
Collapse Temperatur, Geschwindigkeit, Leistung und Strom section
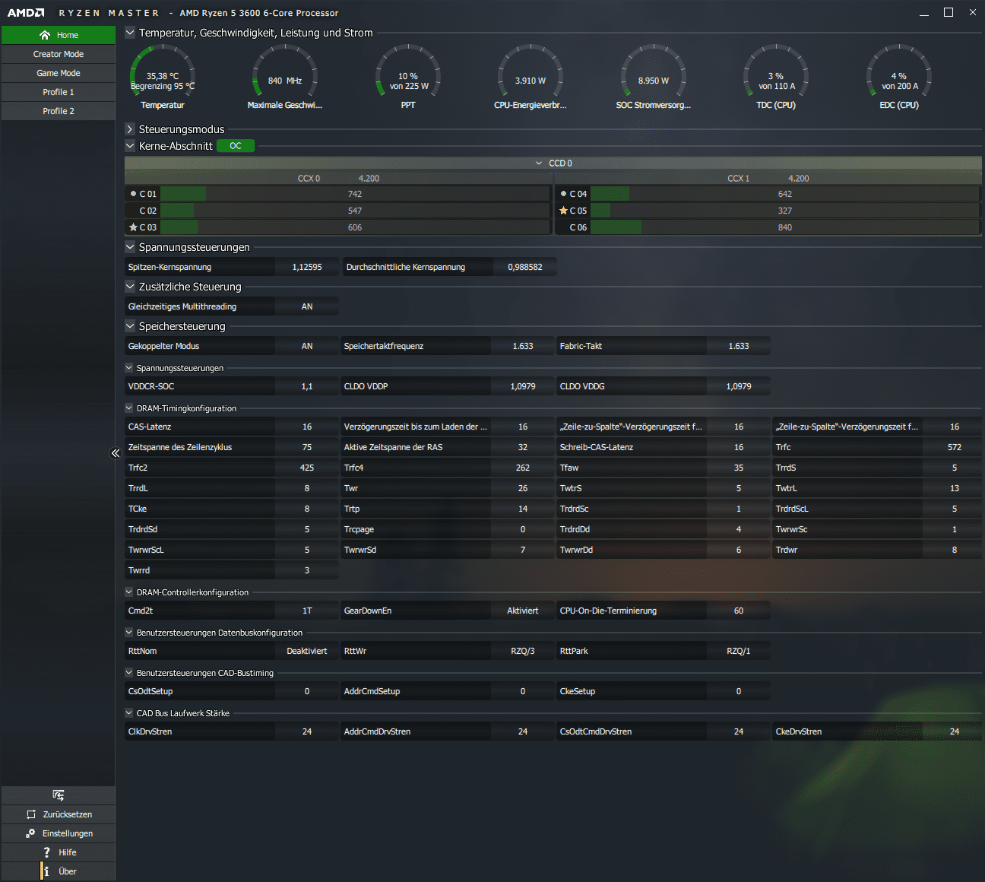pyautogui.click(x=130, y=33)
